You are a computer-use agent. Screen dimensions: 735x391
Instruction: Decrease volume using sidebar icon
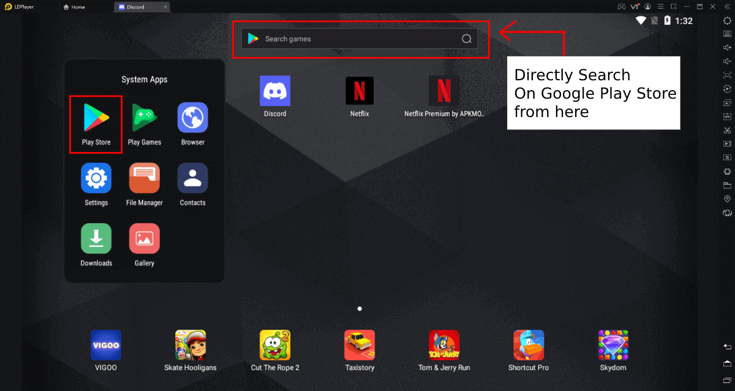pos(727,61)
